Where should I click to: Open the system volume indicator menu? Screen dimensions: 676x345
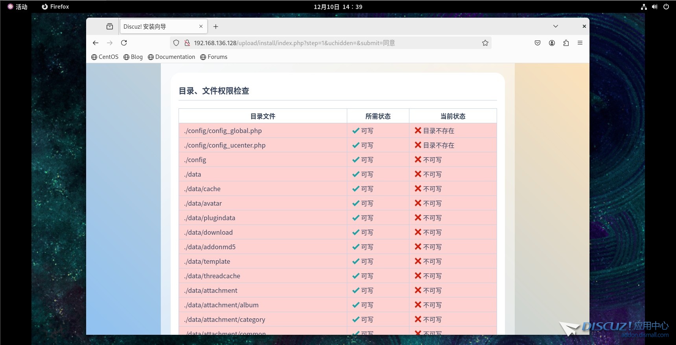(x=654, y=7)
